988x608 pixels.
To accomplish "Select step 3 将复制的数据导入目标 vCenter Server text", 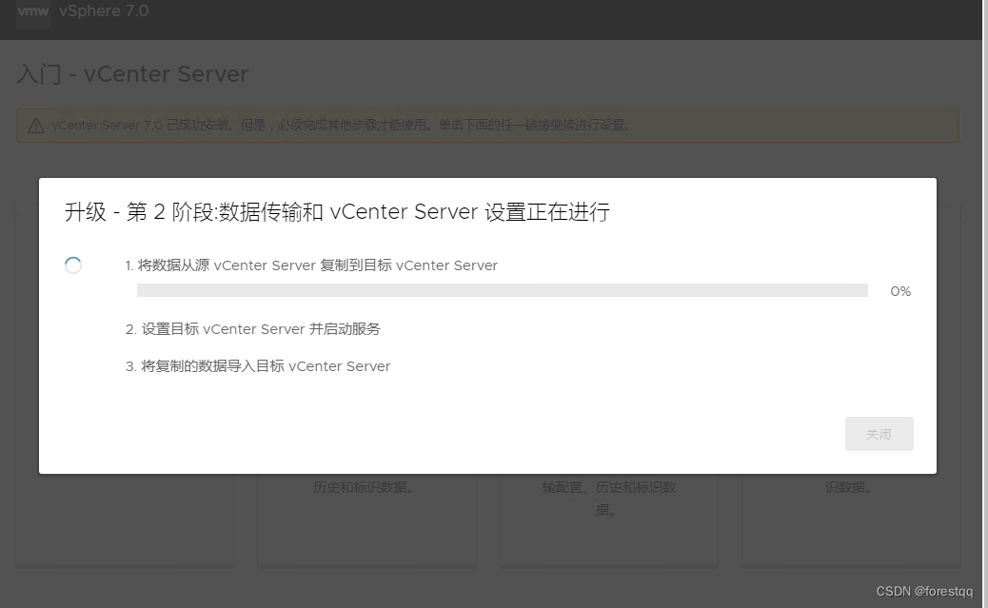I will point(258,366).
